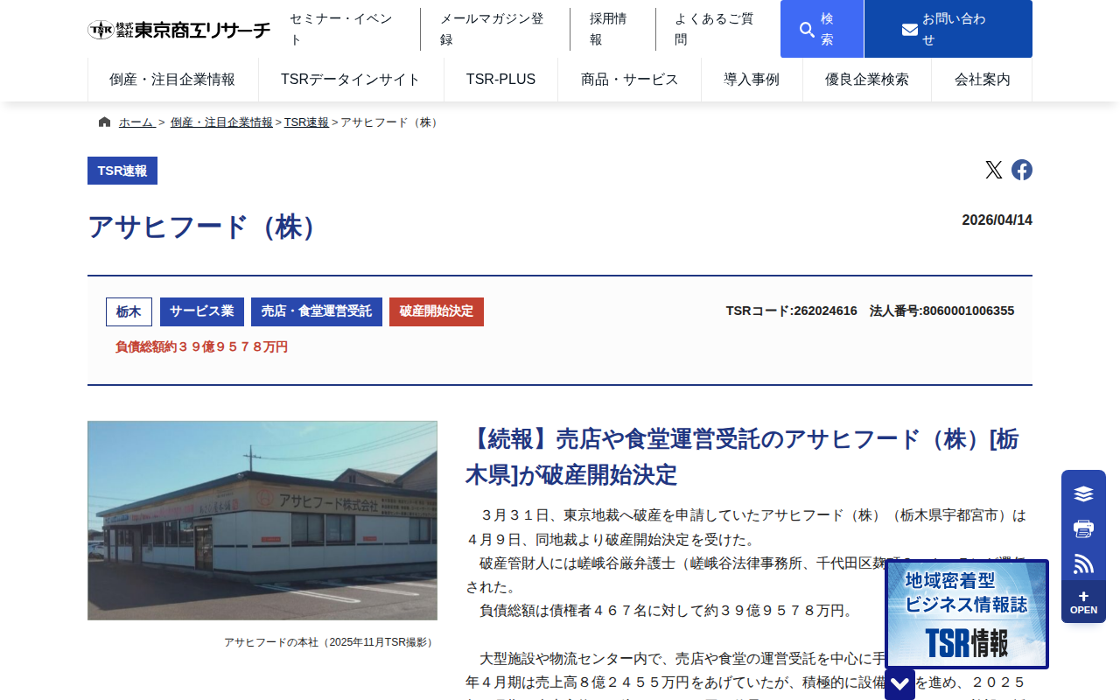Viewport: 1120px width, 700px height.
Task: Open よくあるご質問 link
Action: [715, 29]
